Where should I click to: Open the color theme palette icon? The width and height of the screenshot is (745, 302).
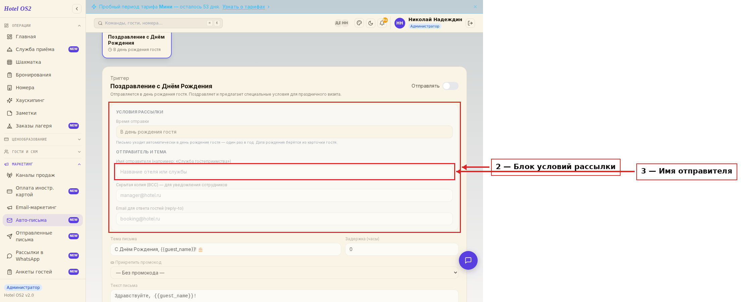coord(359,23)
